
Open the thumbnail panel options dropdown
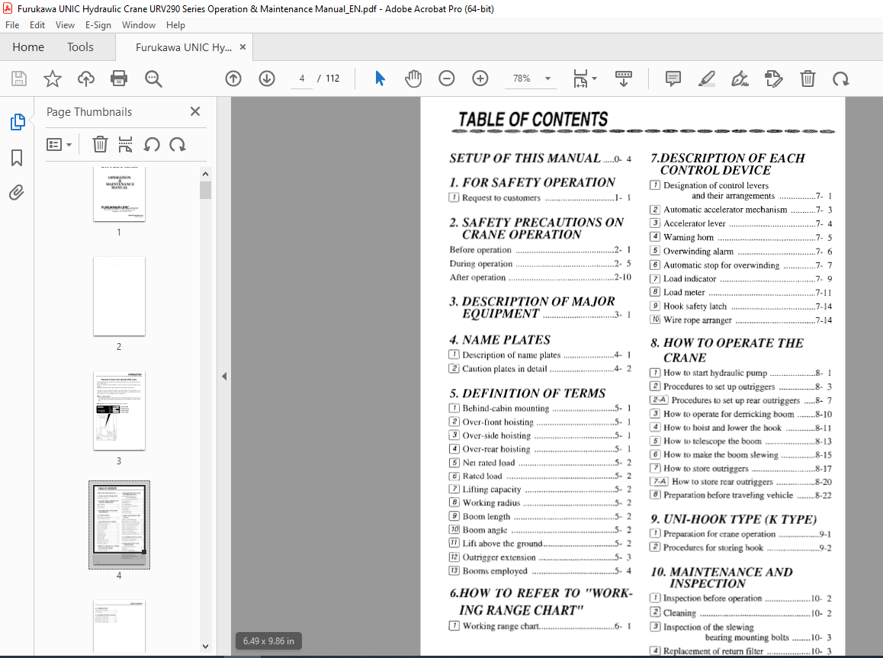tap(59, 145)
